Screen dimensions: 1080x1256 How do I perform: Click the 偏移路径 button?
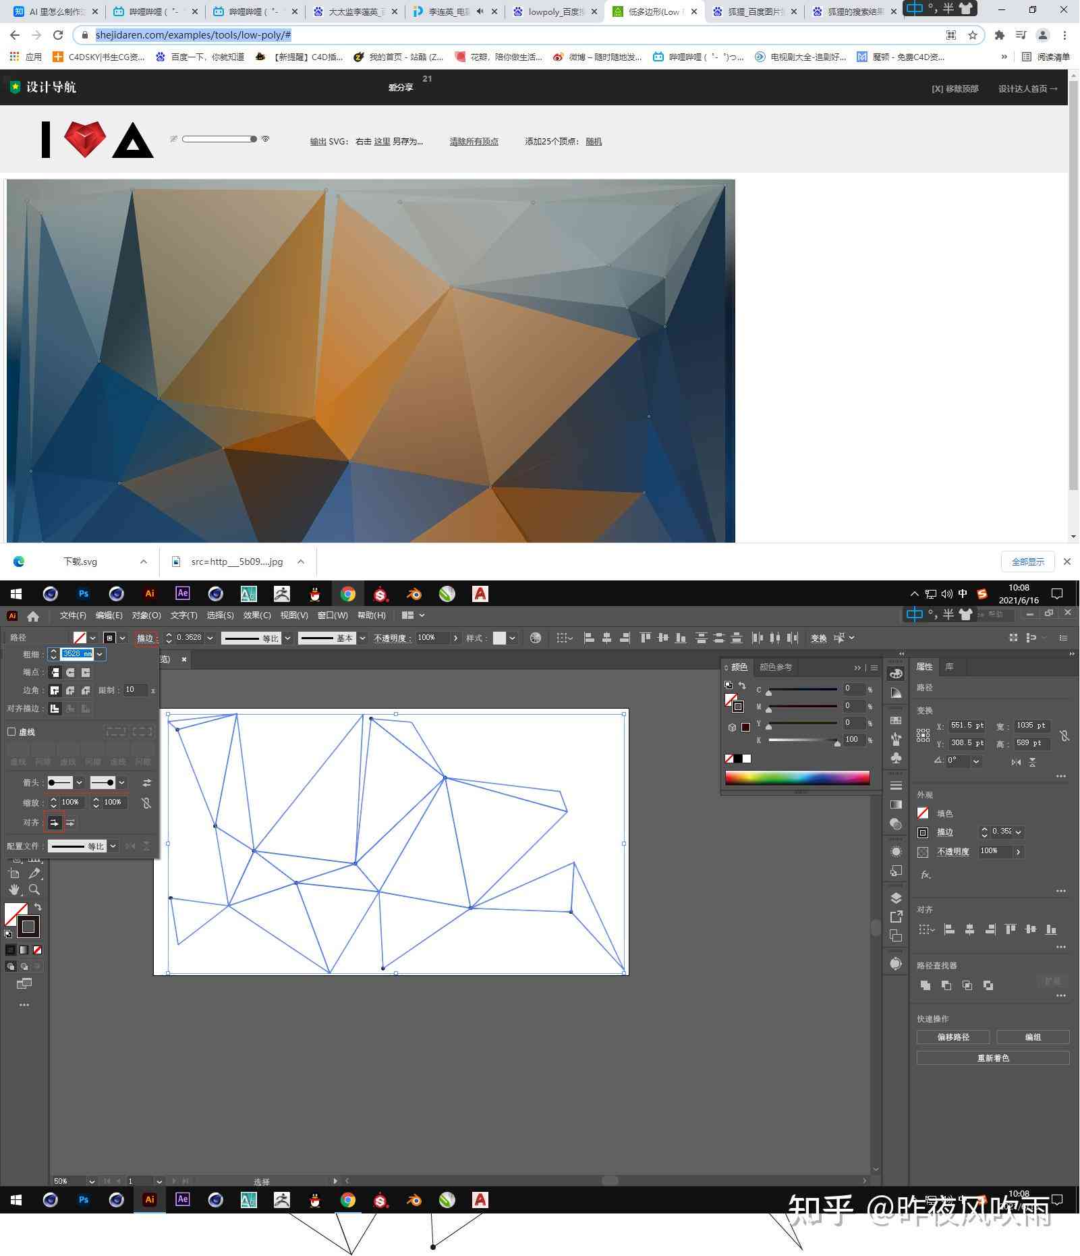click(x=953, y=1037)
